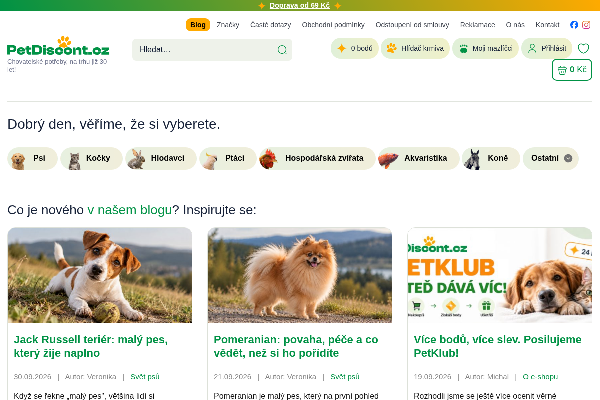
Task: Open the O nás page
Action: [x=515, y=25]
